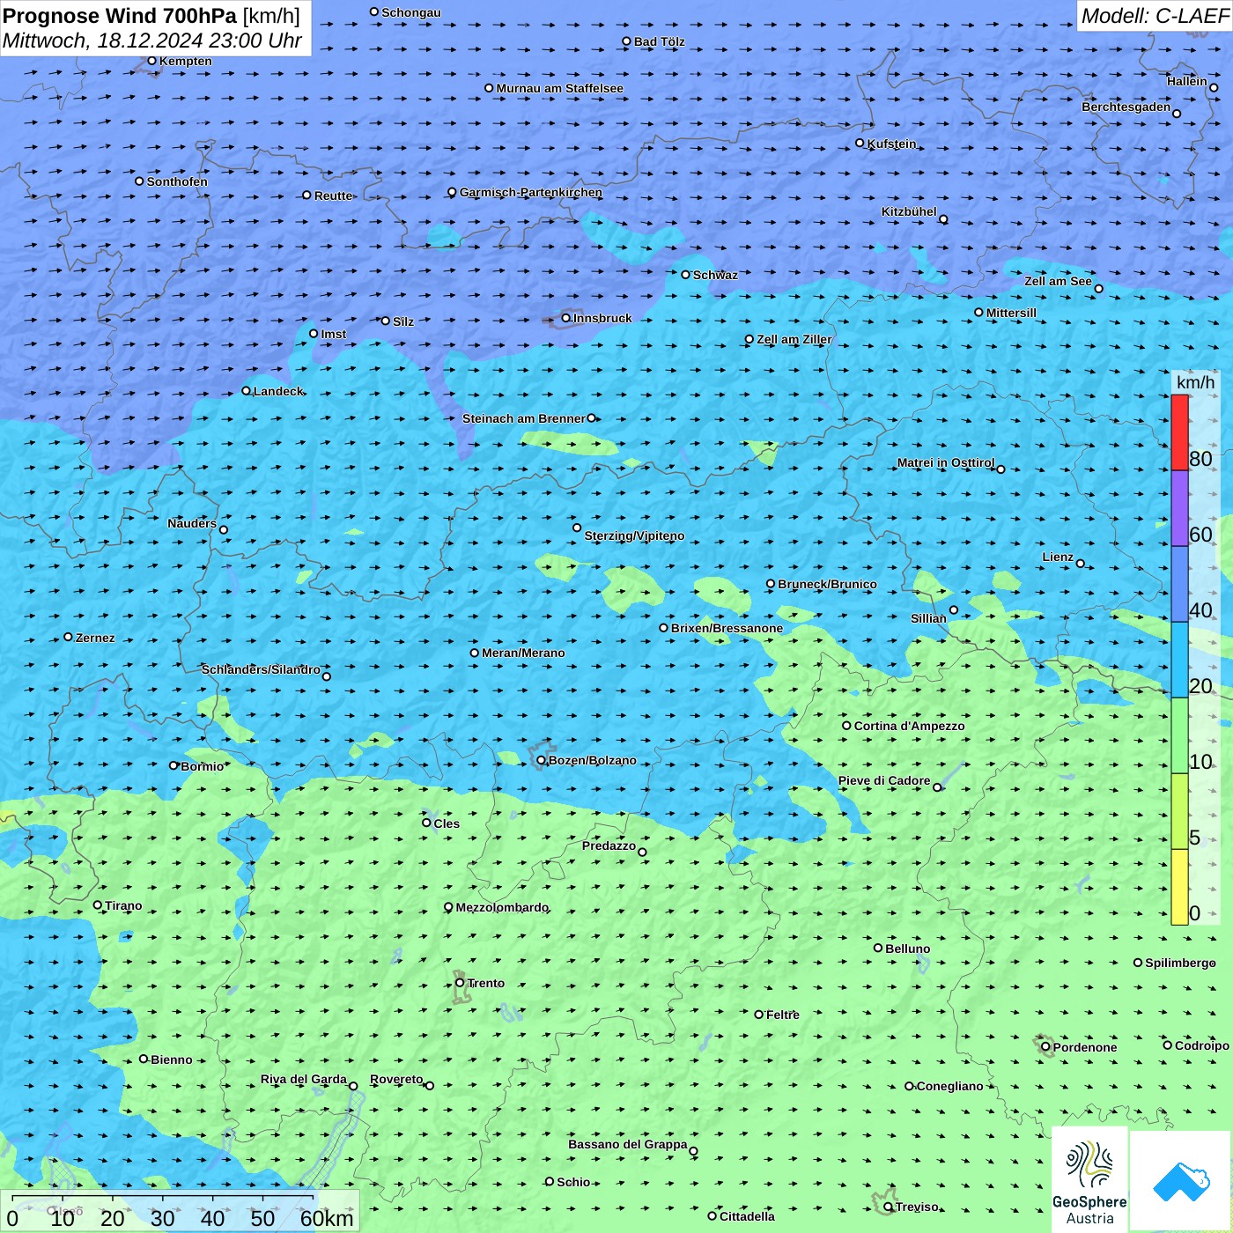Click the 'Imst' label
Viewport: 1233px width, 1233px height.
coord(334,334)
